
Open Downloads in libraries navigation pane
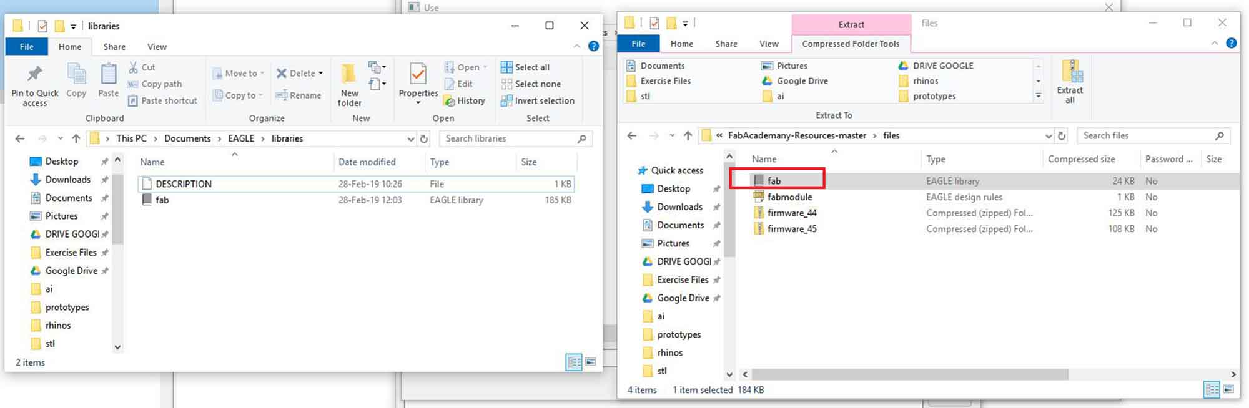tap(67, 180)
